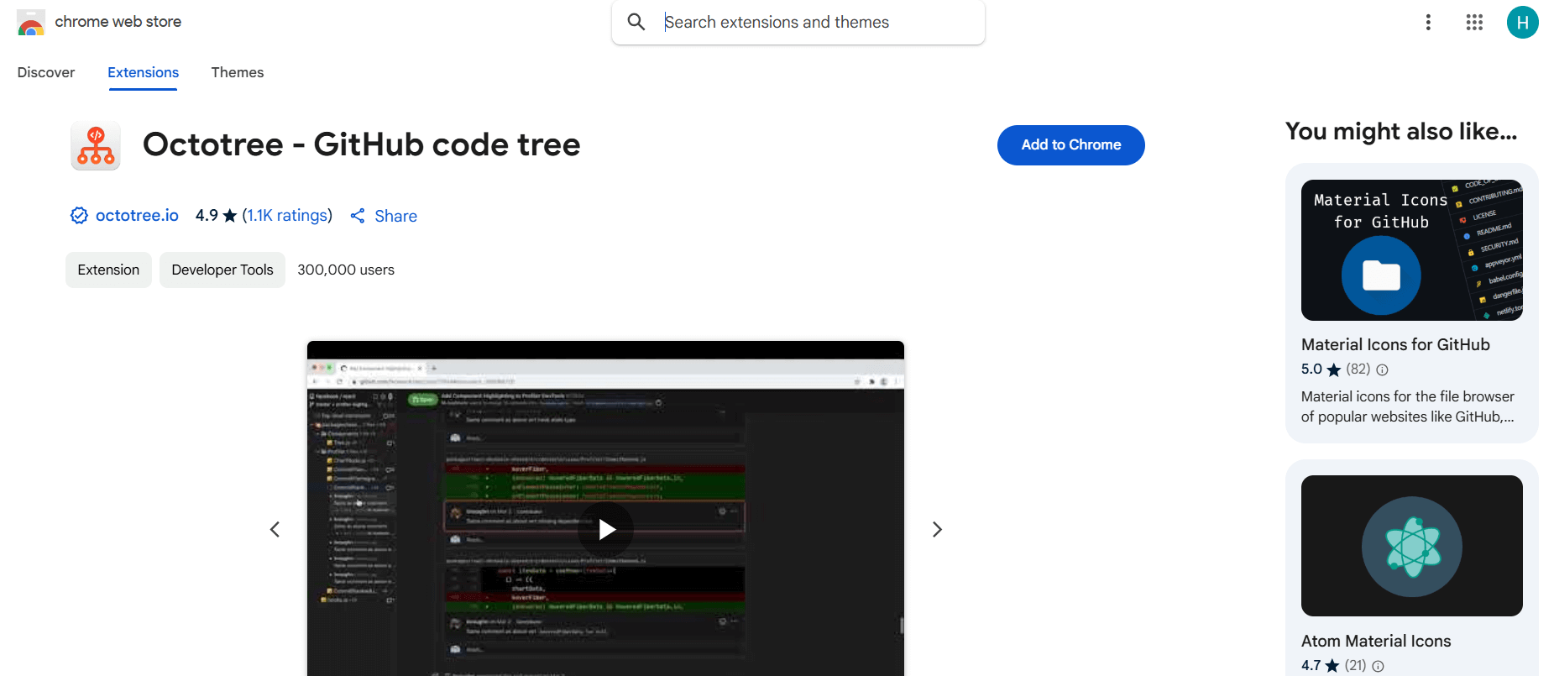Show the next screenshot with right arrow
This screenshot has width=1554, height=676.
[x=937, y=529]
